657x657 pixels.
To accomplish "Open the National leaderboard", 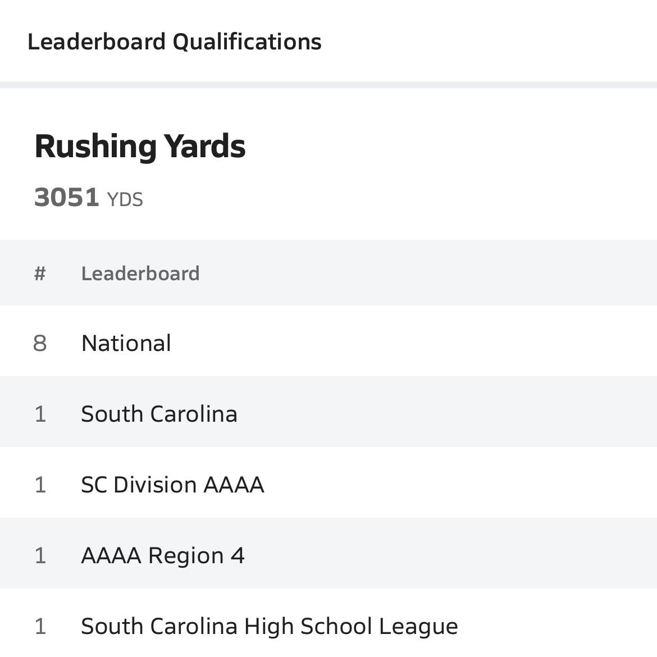I will click(x=126, y=343).
